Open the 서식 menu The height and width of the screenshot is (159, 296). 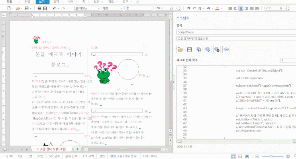click(x=71, y=2)
